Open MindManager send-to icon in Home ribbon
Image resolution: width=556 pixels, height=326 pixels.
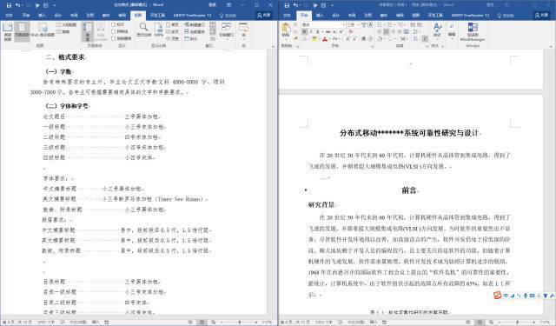pos(473,31)
